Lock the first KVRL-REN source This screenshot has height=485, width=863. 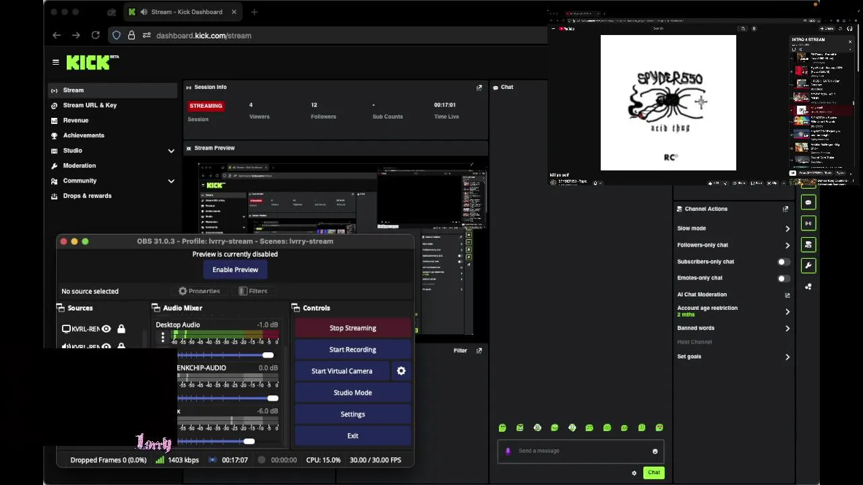click(121, 329)
